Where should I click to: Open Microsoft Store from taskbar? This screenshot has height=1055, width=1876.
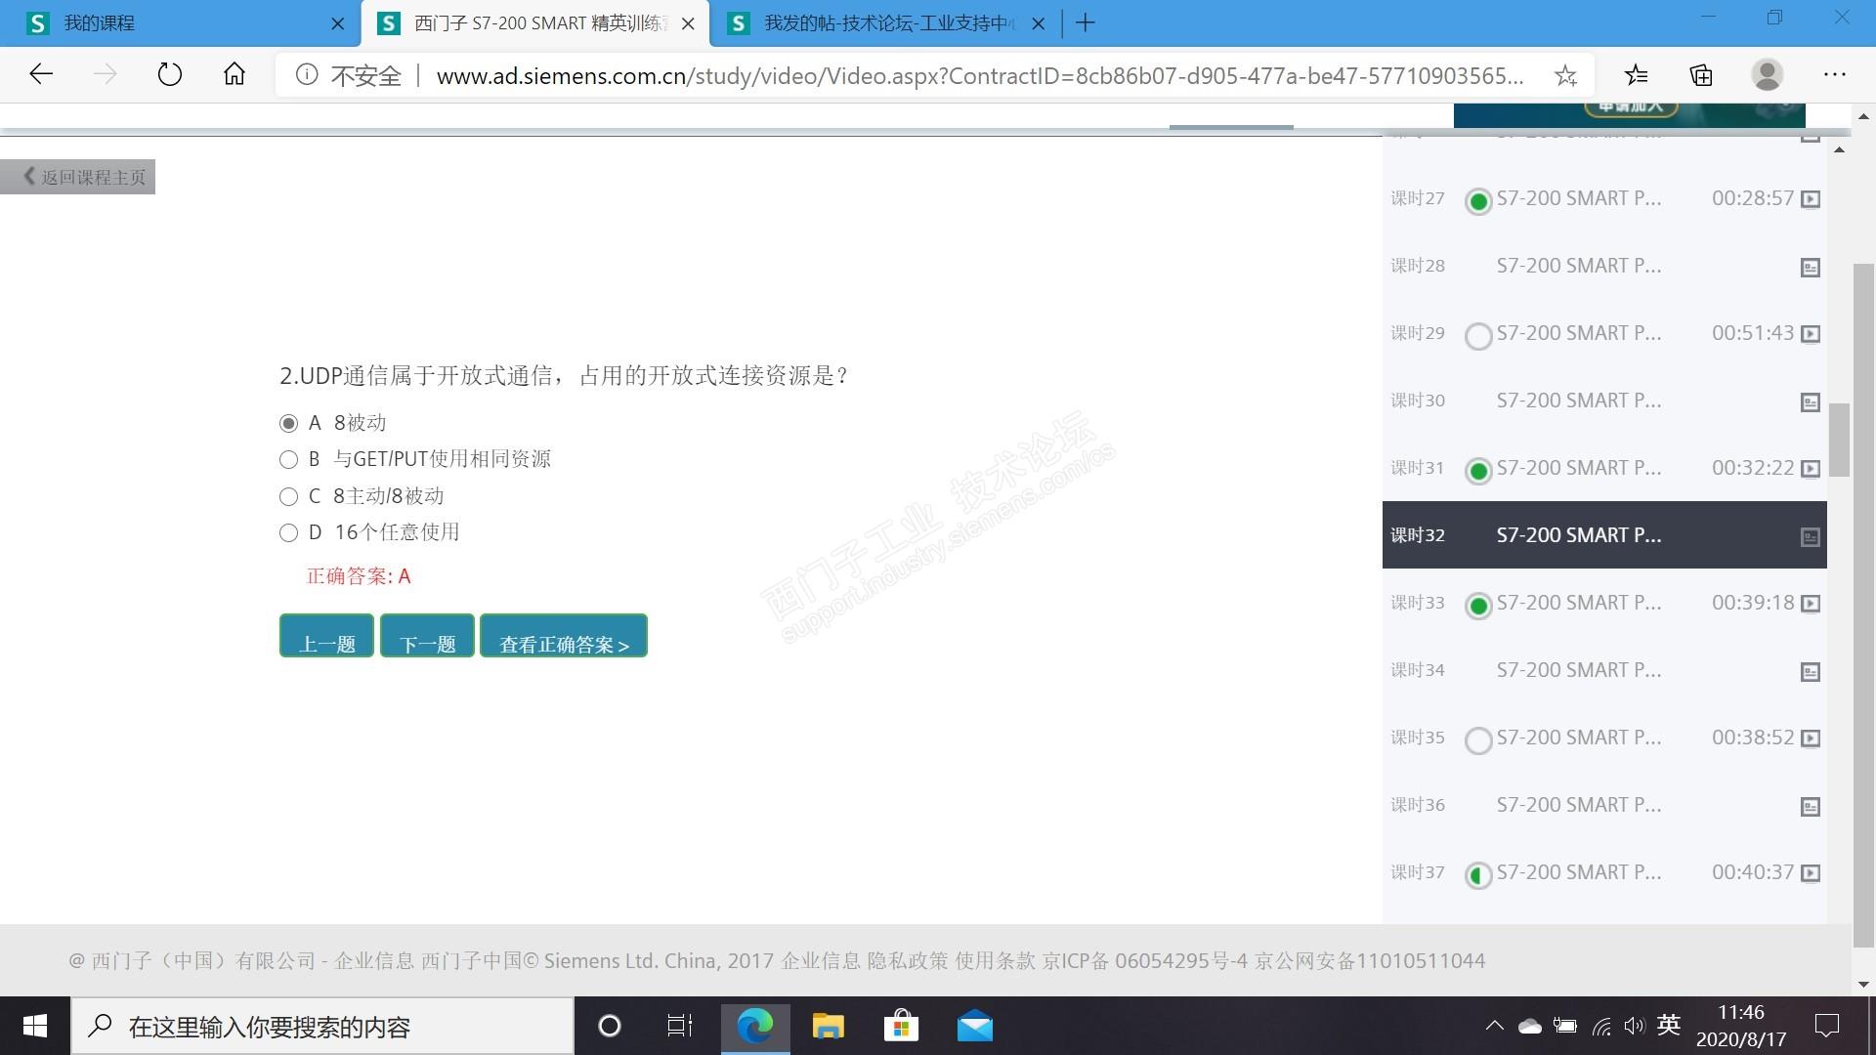pos(901,1026)
